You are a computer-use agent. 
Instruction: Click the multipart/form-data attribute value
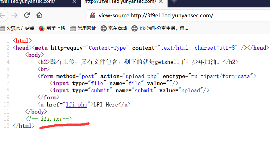(x=220, y=76)
